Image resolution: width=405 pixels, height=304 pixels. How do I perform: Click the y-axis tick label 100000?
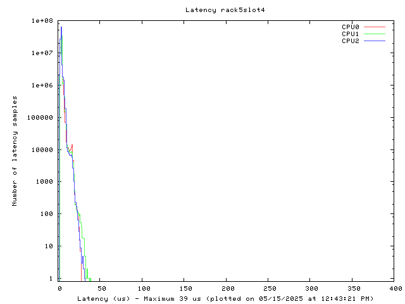[x=40, y=118]
